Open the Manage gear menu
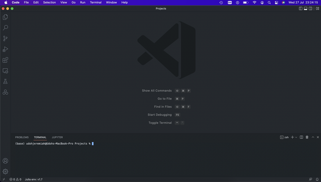The image size is (321, 182). click(x=5, y=171)
